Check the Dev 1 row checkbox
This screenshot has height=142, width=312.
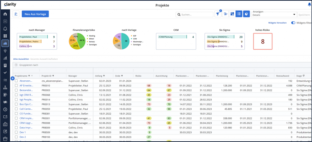(16, 132)
